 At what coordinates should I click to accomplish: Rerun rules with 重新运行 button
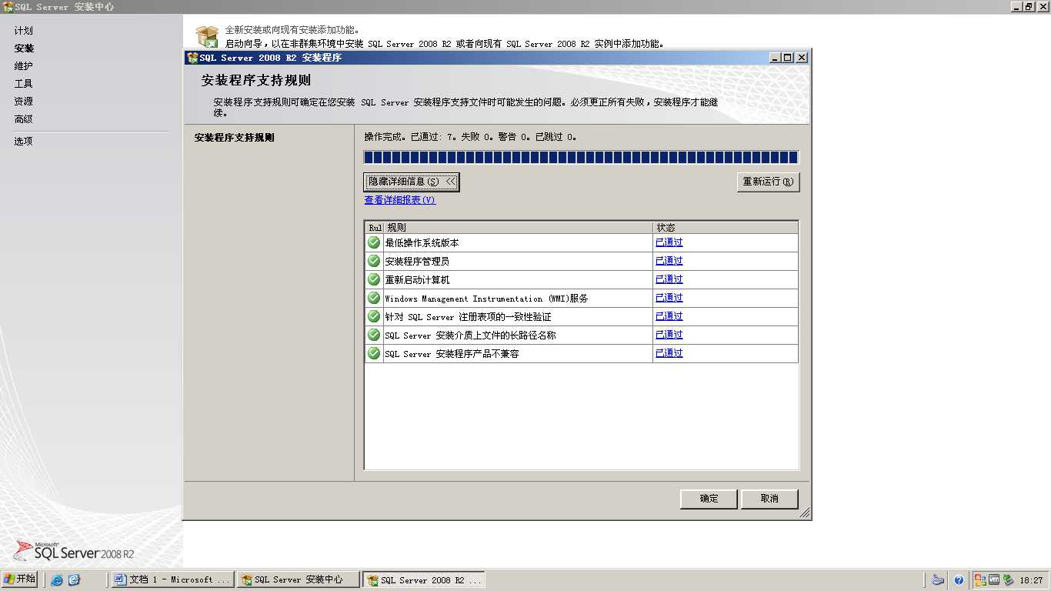768,182
